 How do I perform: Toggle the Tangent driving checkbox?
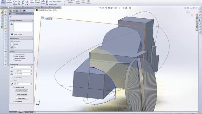(14, 87)
